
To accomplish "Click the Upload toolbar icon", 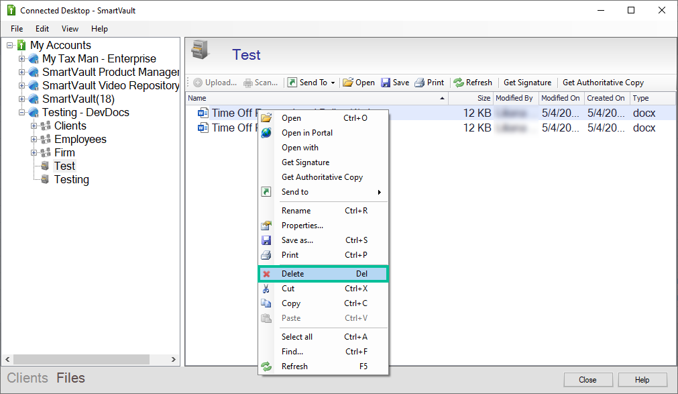I will point(198,83).
